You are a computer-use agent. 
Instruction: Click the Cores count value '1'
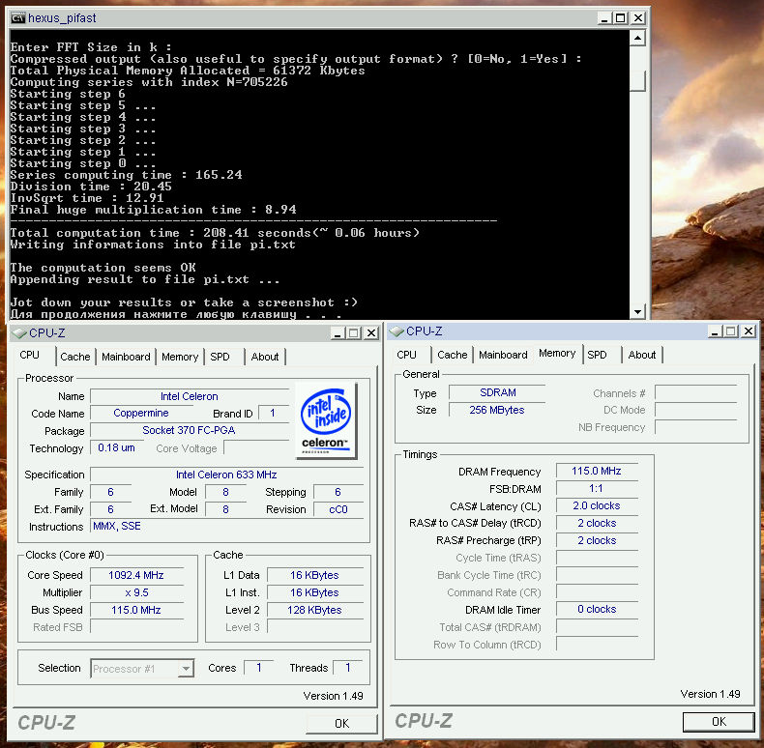click(x=259, y=668)
